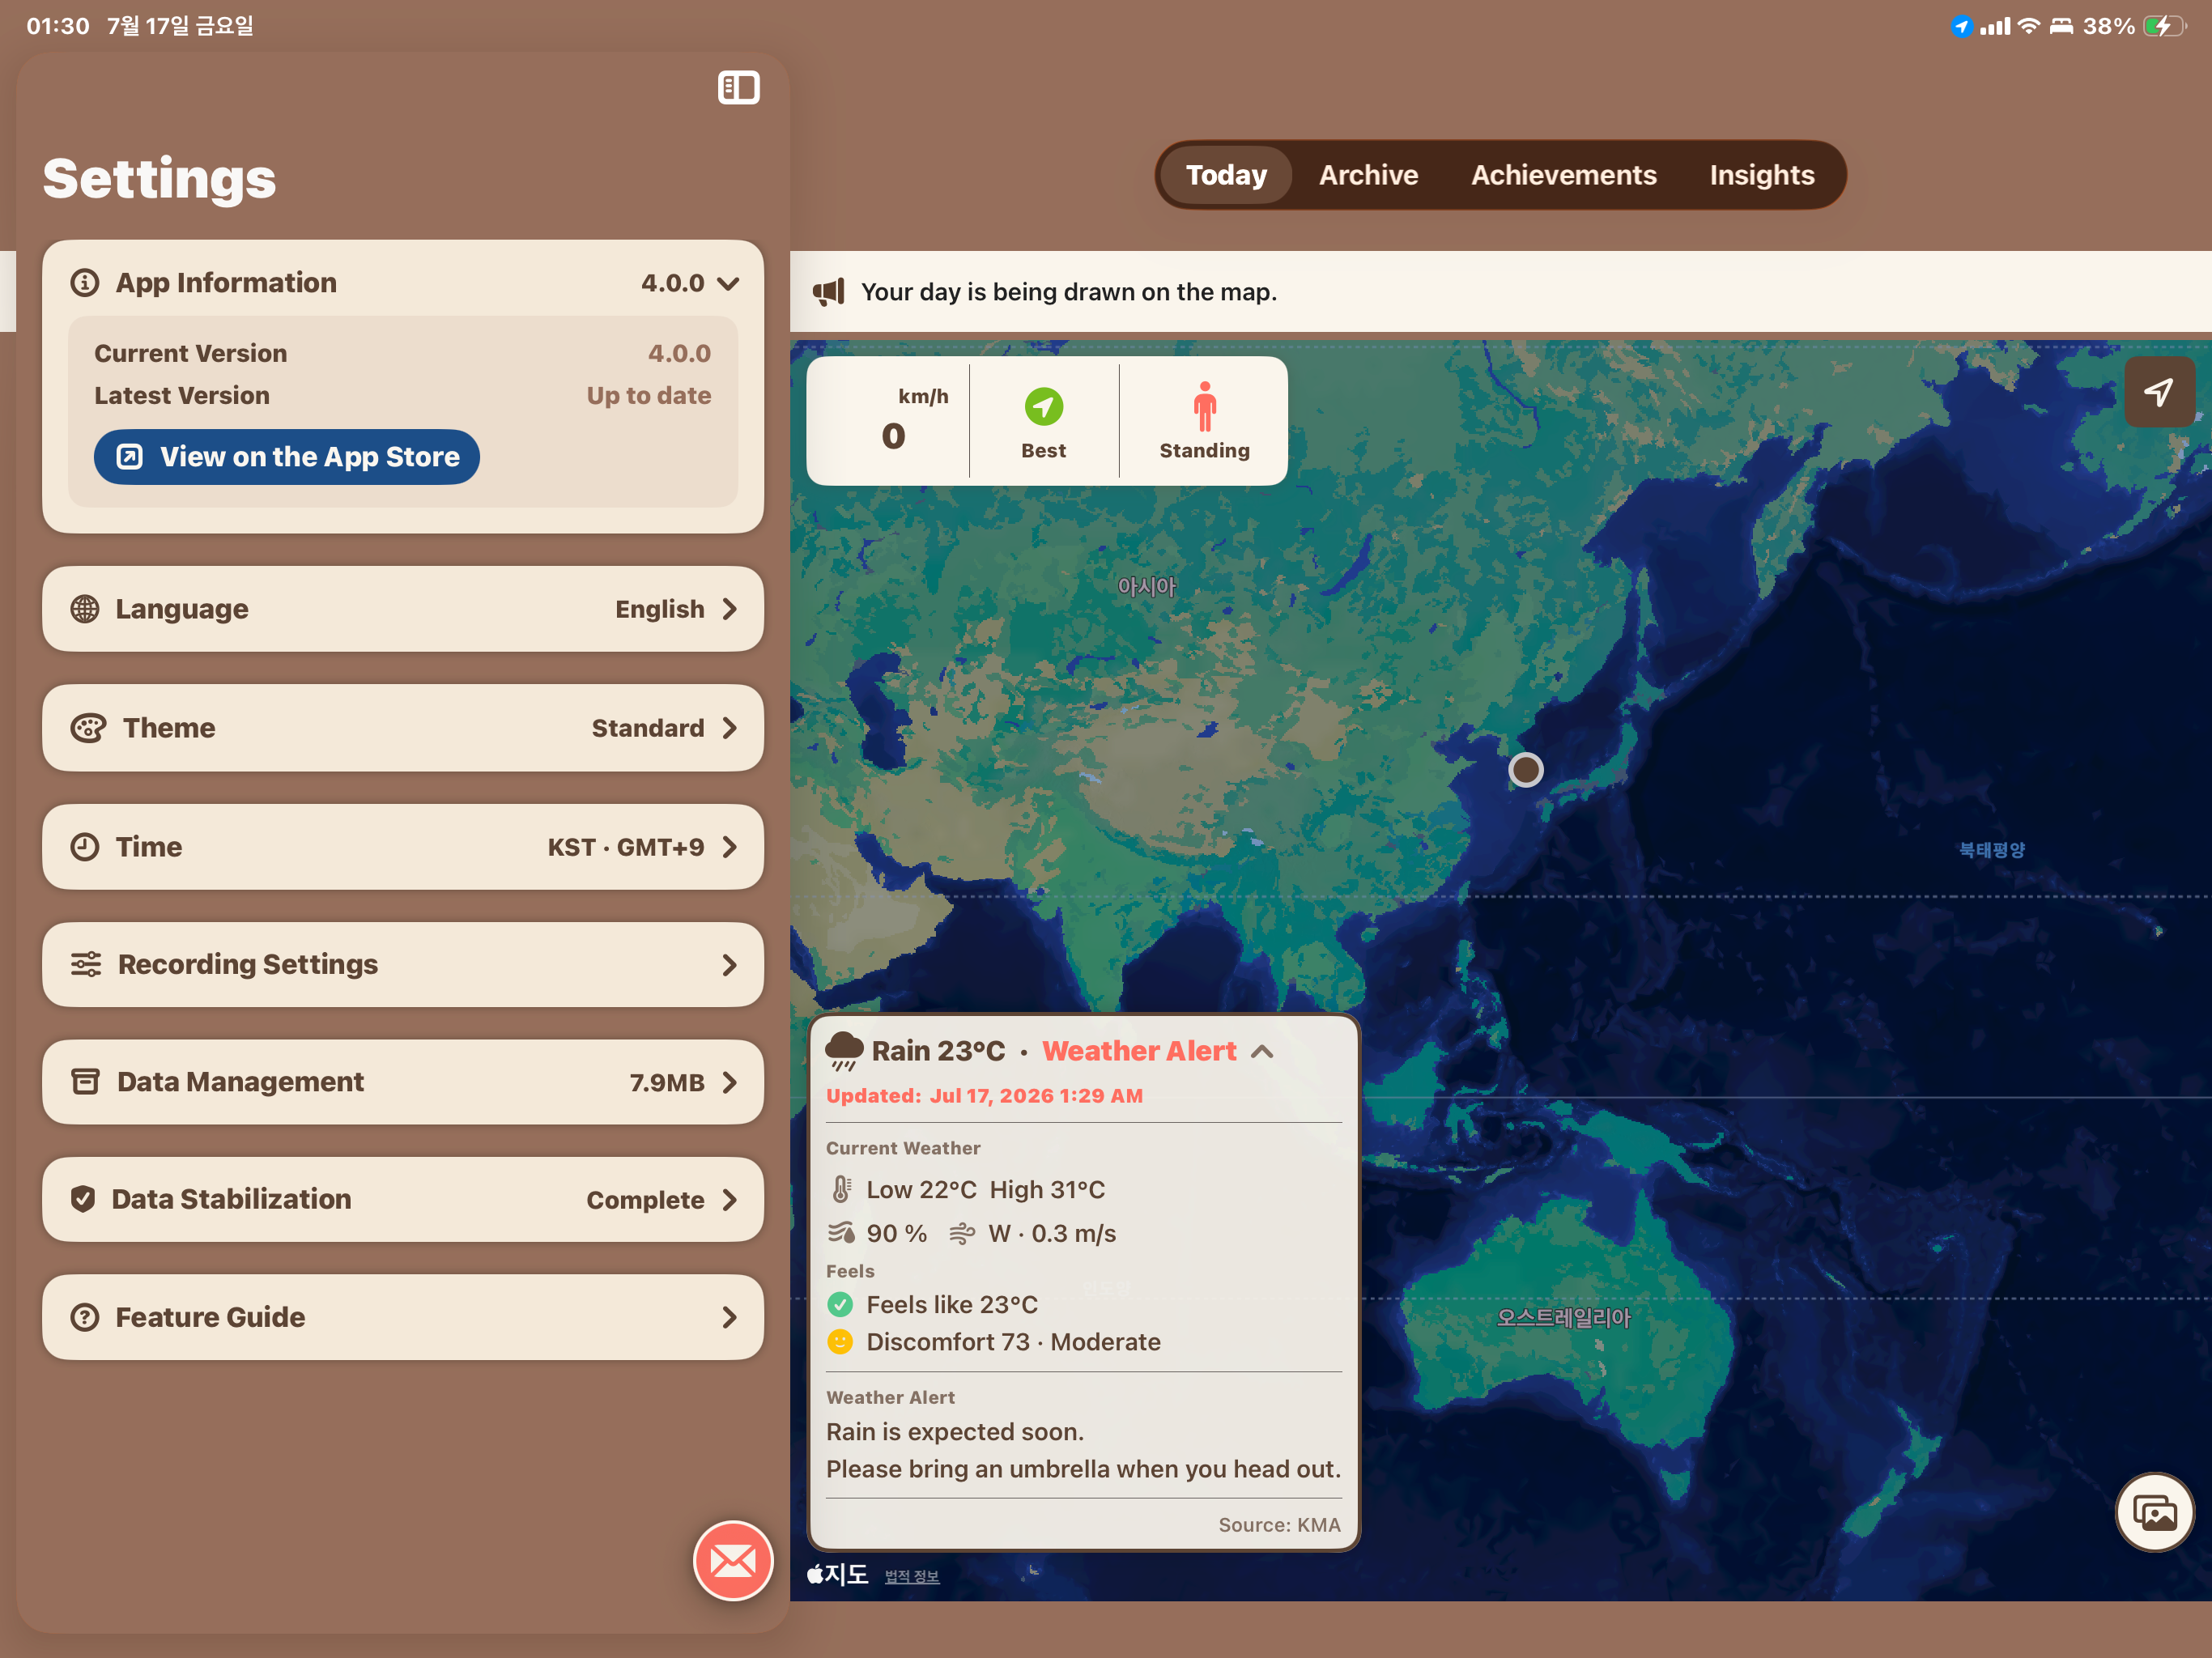Click the Apple 지도 maps logo
The image size is (2212, 1658).
click(x=837, y=1575)
